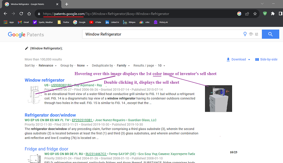This screenshot has width=283, height=163.
Task: Bookmark this page with the star
Action: point(255,14)
